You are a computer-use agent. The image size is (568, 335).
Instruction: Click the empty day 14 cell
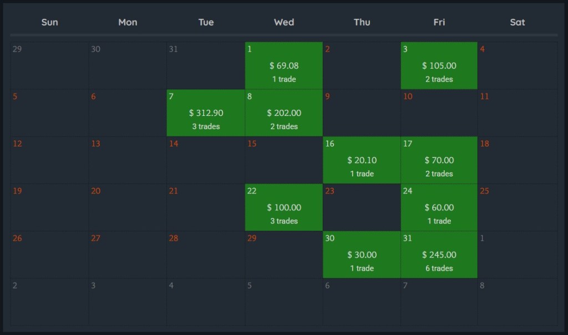coord(206,160)
